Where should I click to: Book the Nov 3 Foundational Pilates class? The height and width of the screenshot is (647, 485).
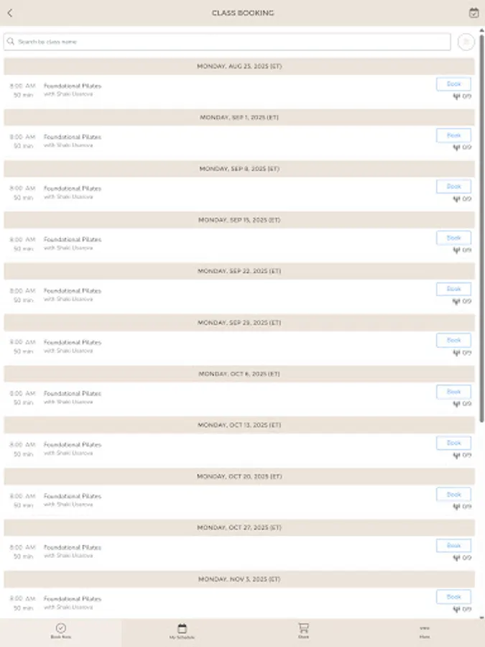(x=453, y=597)
